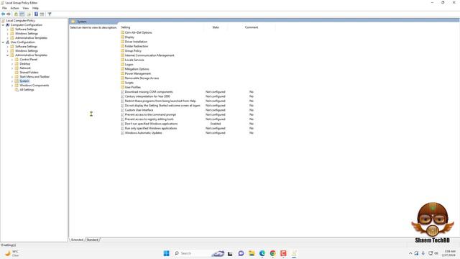Viewport: 460px width, 259px height.
Task: Toggle the Show/Hide Action Pane toolbar icon
Action: point(42,14)
